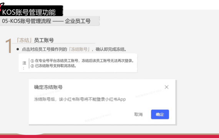Click note ① 在专业号平台冻结员工账号
The height and width of the screenshot is (138, 219).
click(x=82, y=61)
